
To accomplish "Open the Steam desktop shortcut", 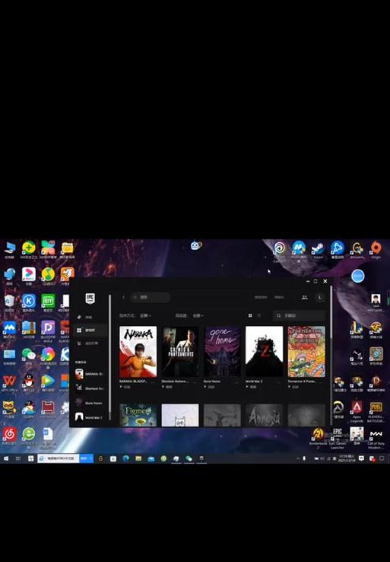I will (x=318, y=250).
